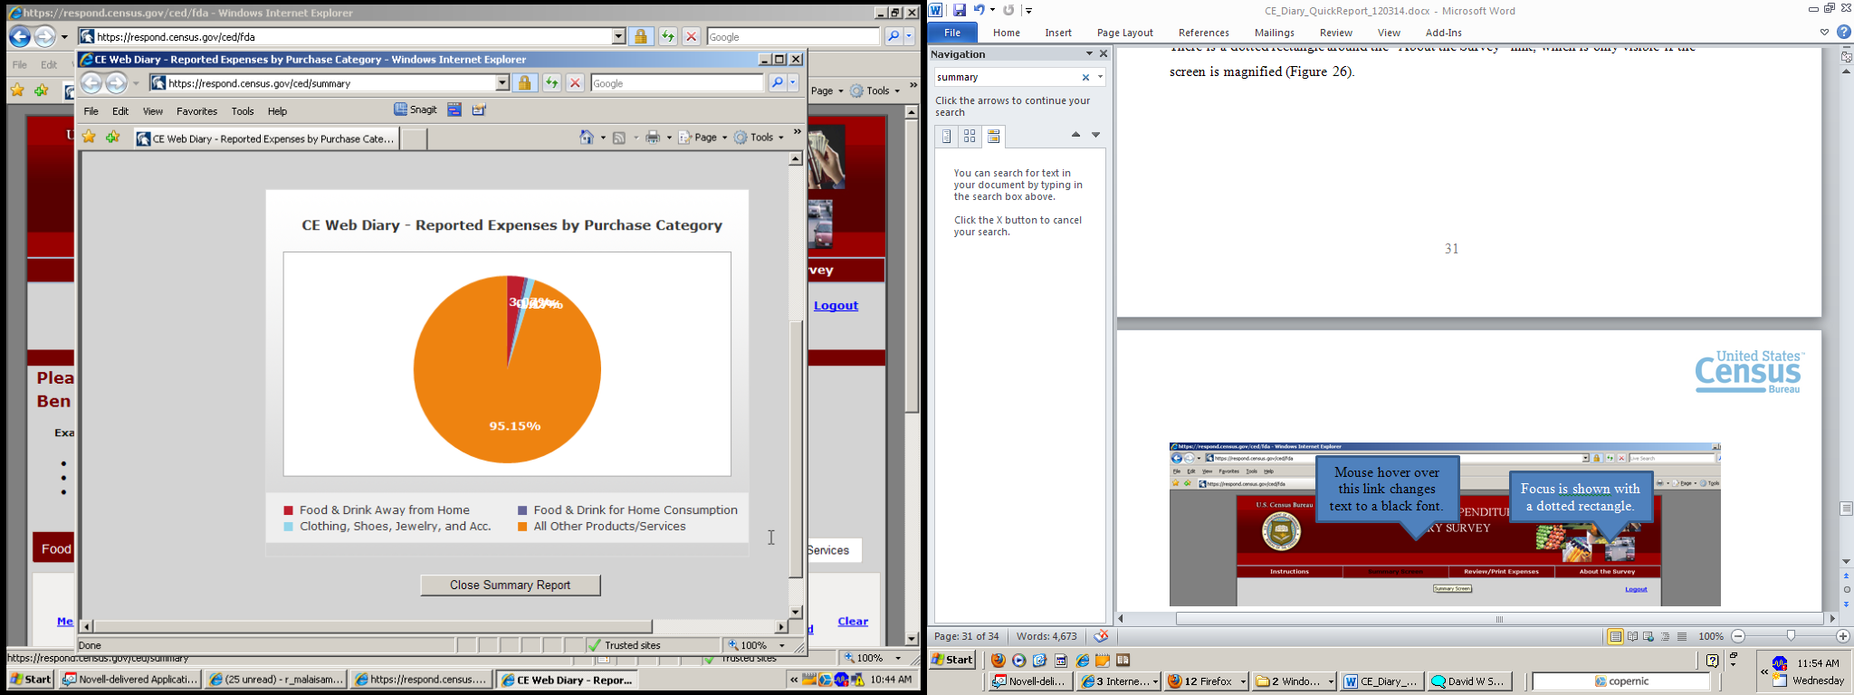Image resolution: width=1854 pixels, height=695 pixels.
Task: Click the Close Summary Report button
Action: pos(510,586)
